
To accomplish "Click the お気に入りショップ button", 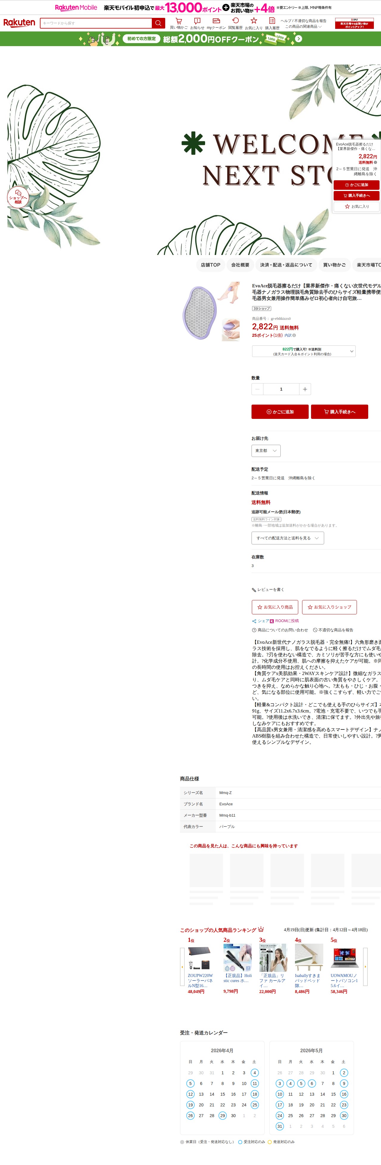I will 330,607.
